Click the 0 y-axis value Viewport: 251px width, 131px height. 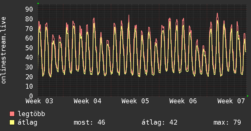click(31, 96)
